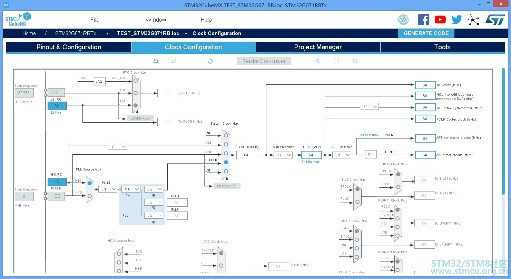Choose PLLCLK in the System Clock Mux
511x279 pixels.
point(226,162)
